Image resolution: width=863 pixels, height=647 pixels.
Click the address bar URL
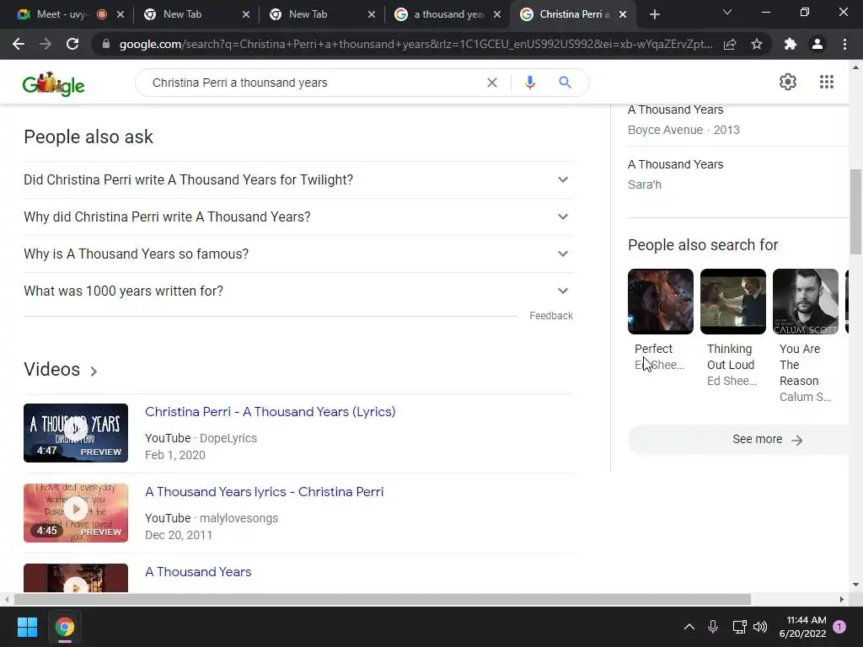tap(415, 44)
